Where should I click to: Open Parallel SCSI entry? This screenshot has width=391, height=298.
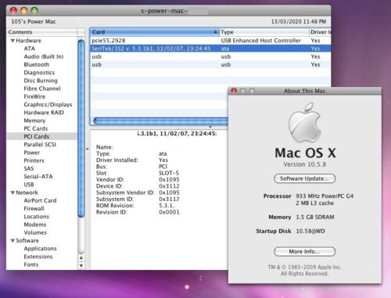(x=40, y=145)
